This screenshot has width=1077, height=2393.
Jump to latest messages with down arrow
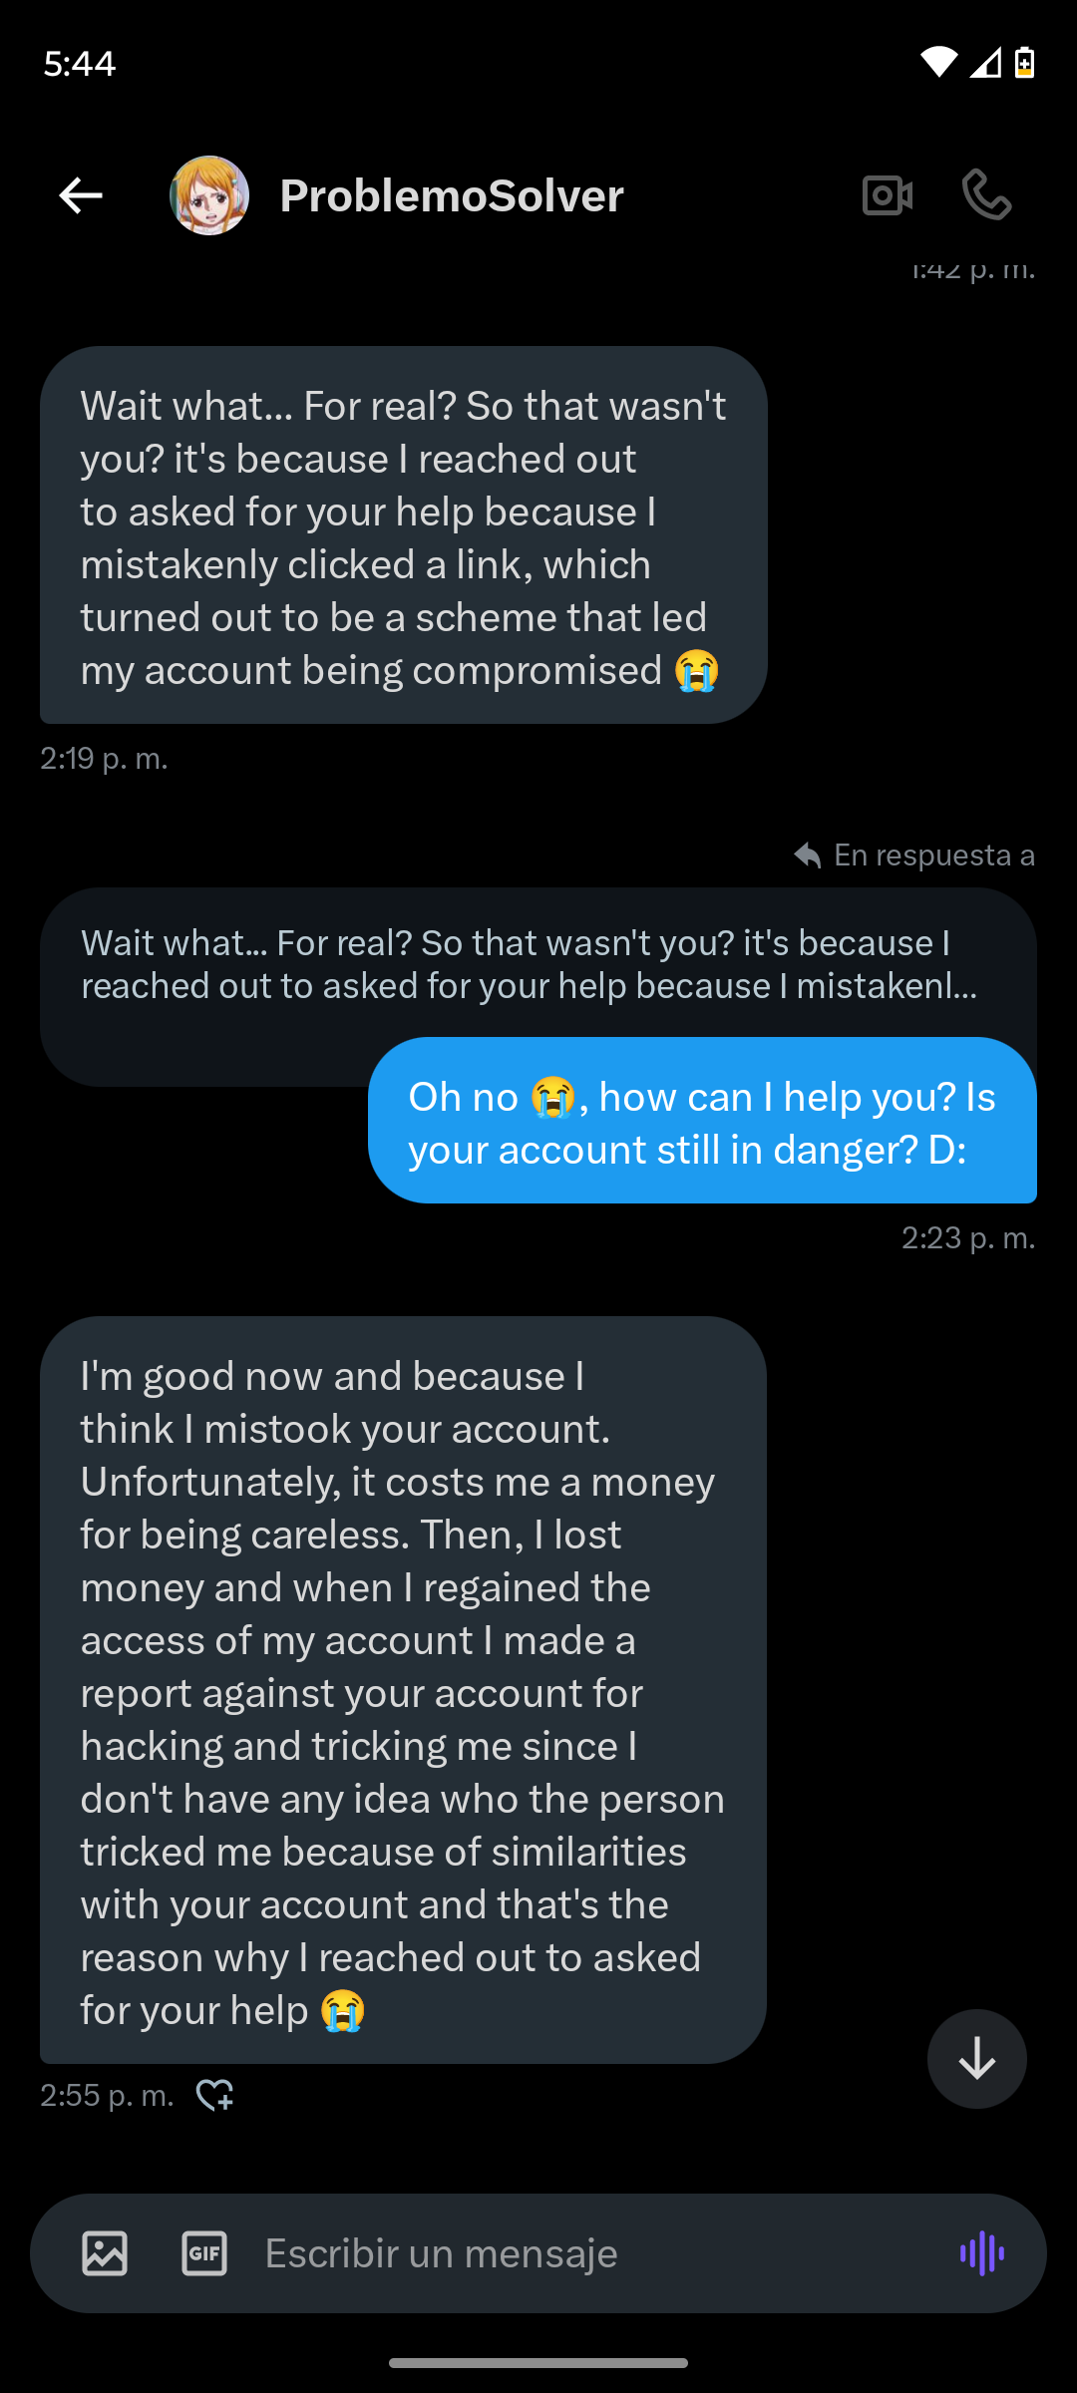pos(976,2059)
